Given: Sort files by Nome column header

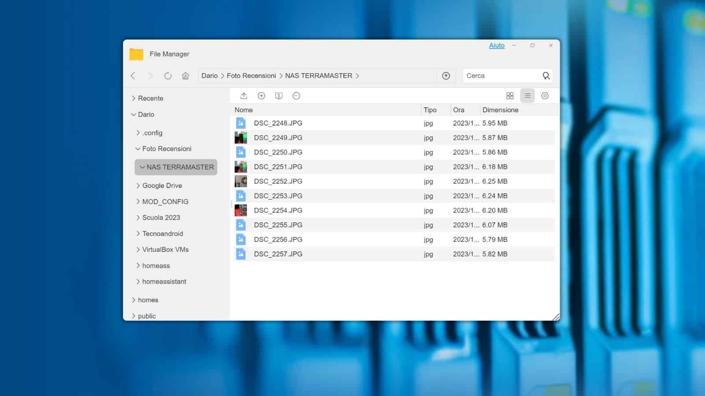Looking at the screenshot, I should point(244,110).
